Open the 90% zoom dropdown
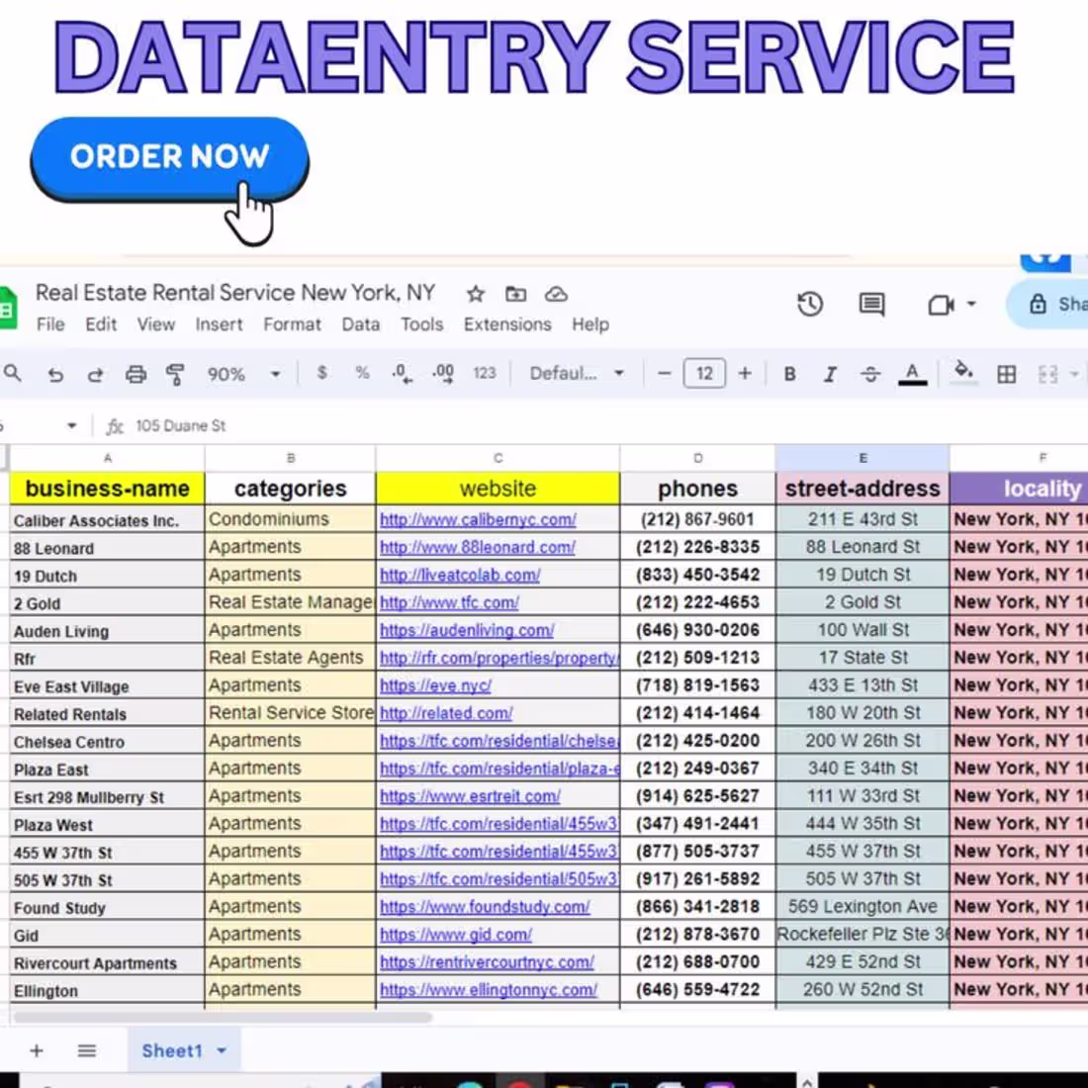The width and height of the screenshot is (1088, 1088). 243,375
